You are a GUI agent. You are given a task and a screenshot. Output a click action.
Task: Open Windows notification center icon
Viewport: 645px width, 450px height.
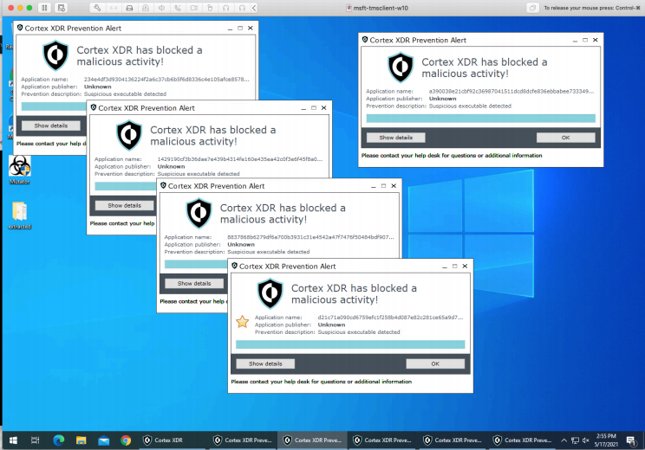(631, 440)
